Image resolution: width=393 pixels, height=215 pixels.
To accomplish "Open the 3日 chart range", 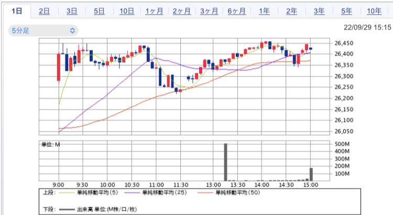I will [72, 11].
